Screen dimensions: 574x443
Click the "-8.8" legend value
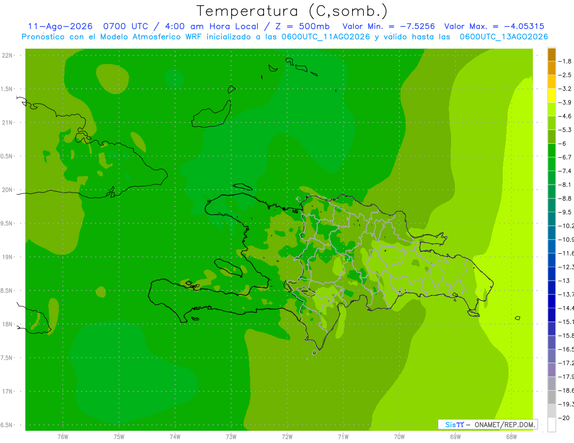[565, 198]
